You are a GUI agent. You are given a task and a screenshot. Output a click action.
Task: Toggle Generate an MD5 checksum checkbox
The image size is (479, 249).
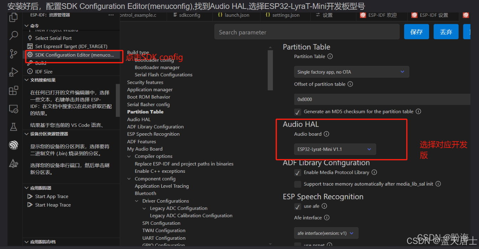[298, 112]
